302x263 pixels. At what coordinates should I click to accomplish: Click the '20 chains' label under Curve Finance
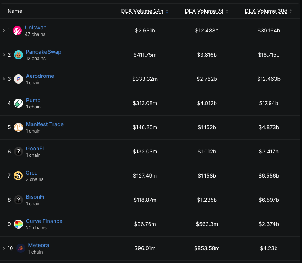(36, 228)
